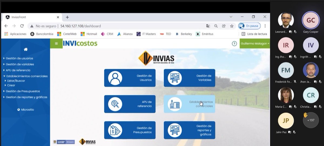The image size is (324, 146).
Task: Open Gestión de Usuarios card
Action: click(x=130, y=78)
